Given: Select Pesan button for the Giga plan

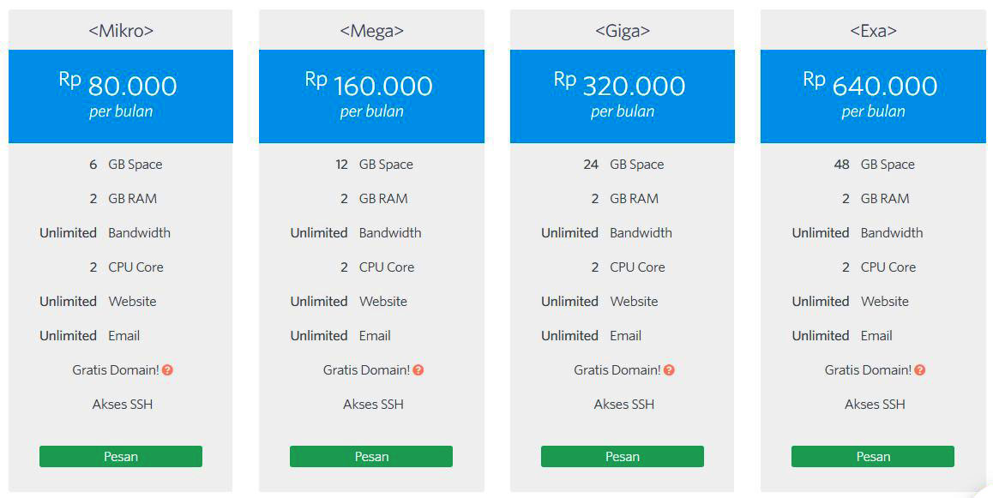Looking at the screenshot, I should [622, 456].
